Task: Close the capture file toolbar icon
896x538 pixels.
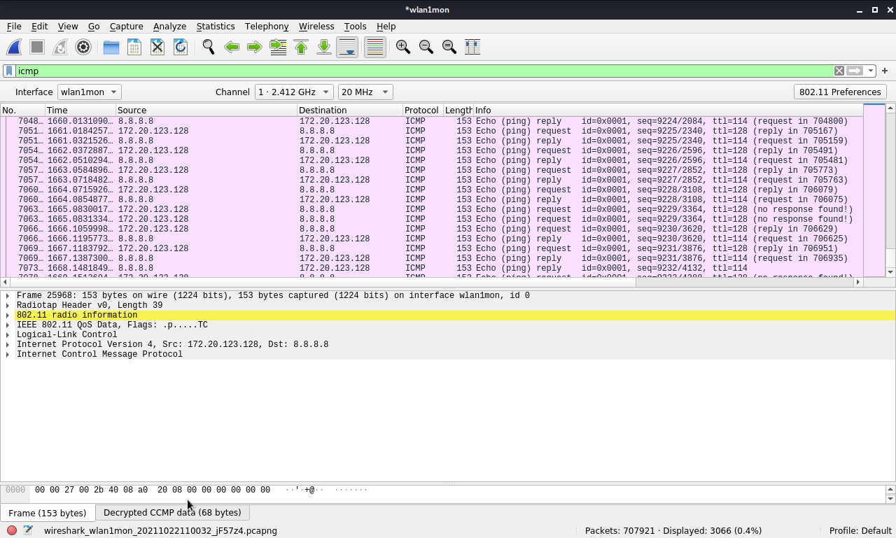Action: pos(157,47)
